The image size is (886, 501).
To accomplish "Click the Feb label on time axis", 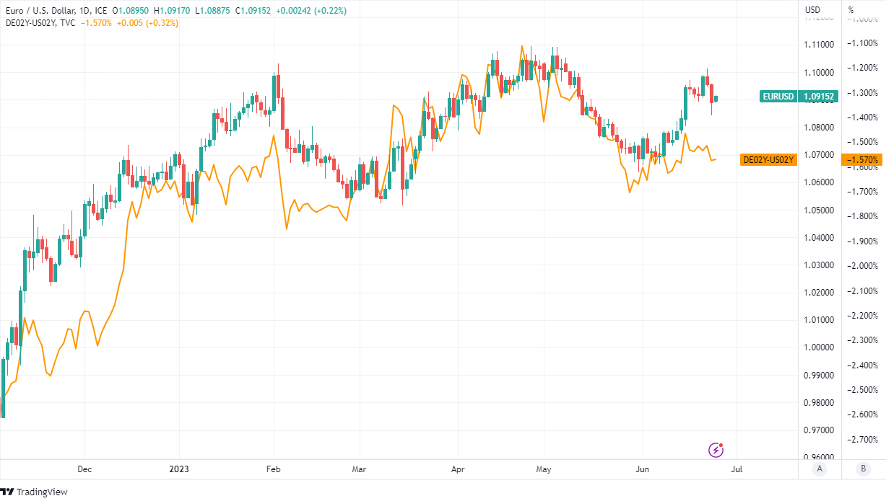I will pyautogui.click(x=274, y=469).
